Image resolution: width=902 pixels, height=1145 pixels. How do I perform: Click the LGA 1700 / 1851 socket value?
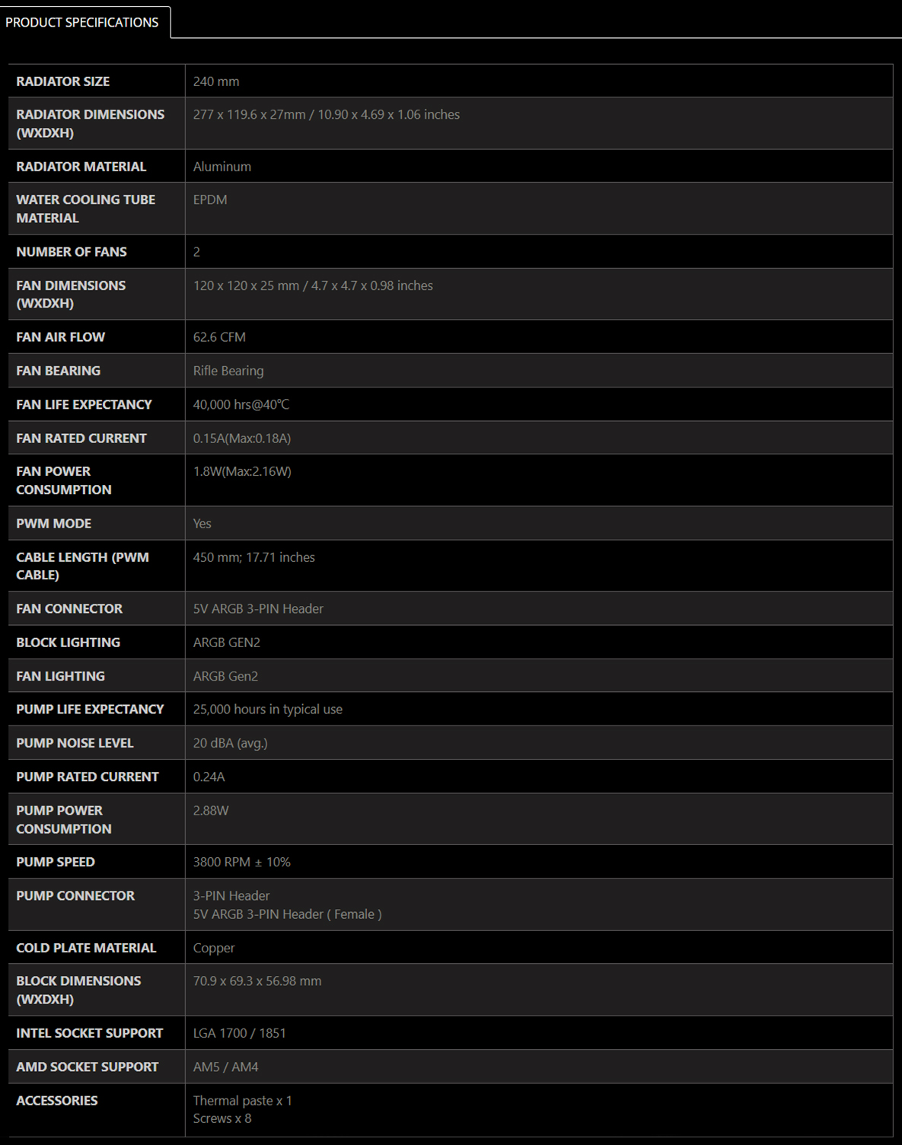tap(240, 1033)
